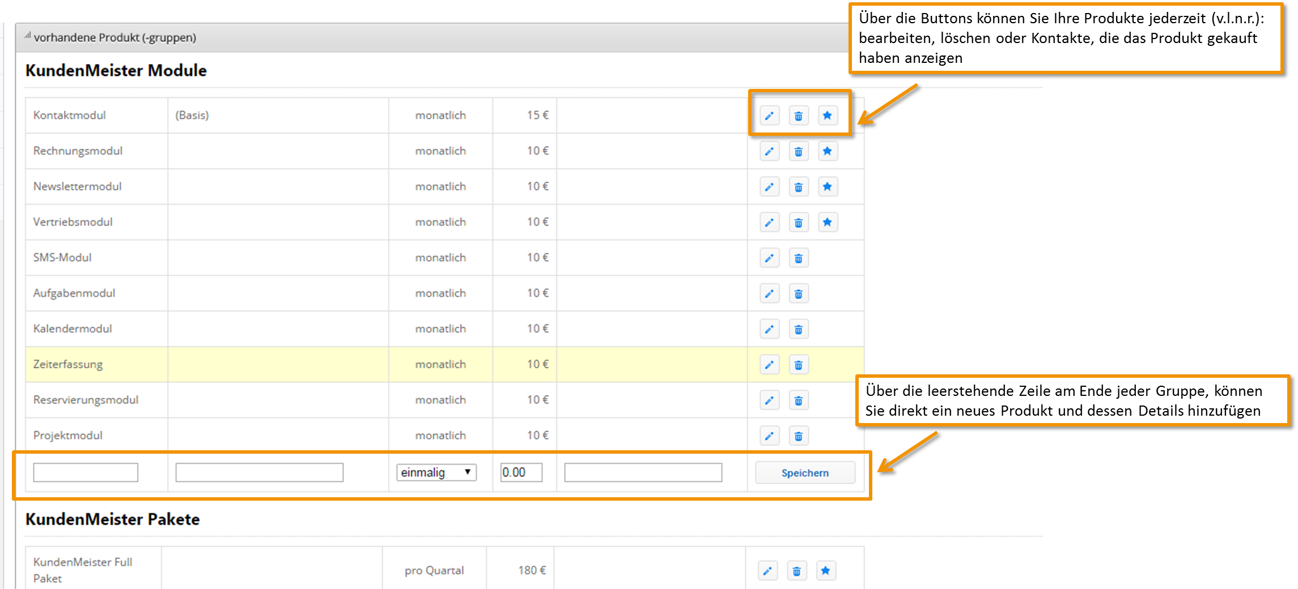
Task: Edit the SMS-Modul product
Action: (x=769, y=258)
